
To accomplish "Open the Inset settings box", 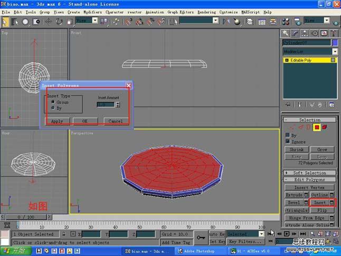I will pyautogui.click(x=331, y=203).
